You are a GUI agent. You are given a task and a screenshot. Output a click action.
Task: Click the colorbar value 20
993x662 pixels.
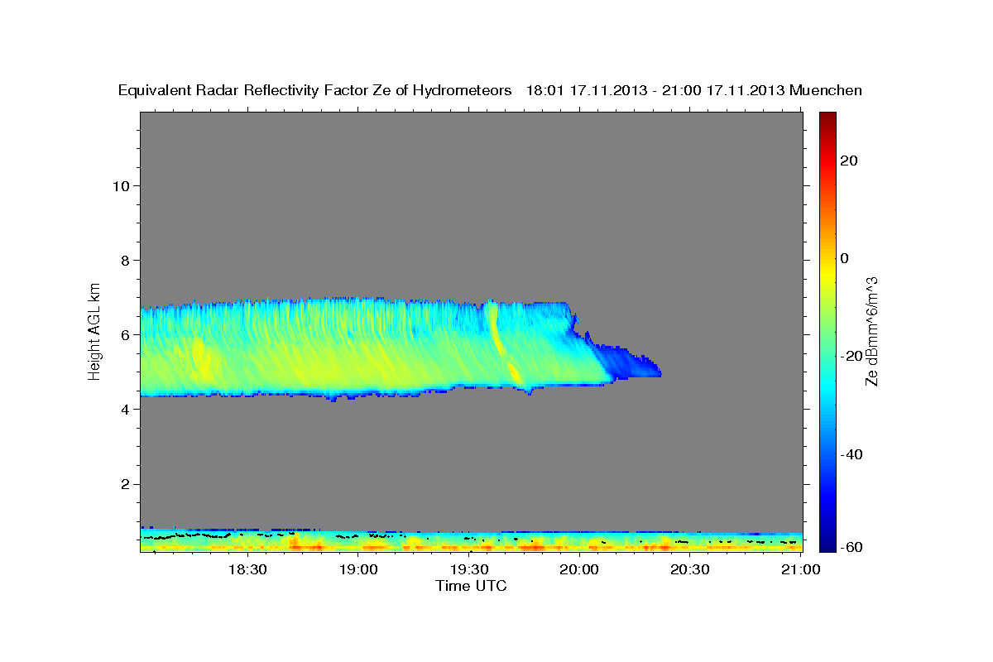click(849, 161)
